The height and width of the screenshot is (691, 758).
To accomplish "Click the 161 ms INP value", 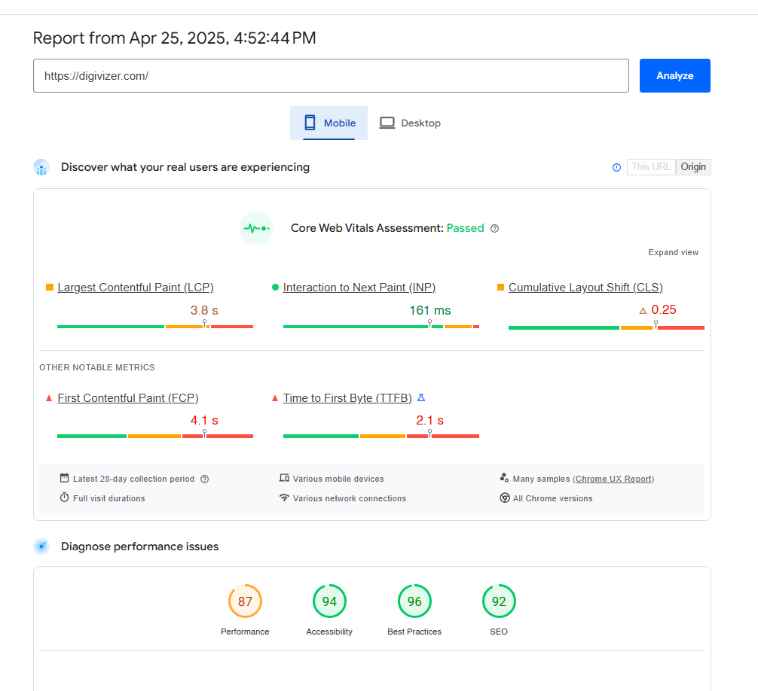I will click(429, 310).
